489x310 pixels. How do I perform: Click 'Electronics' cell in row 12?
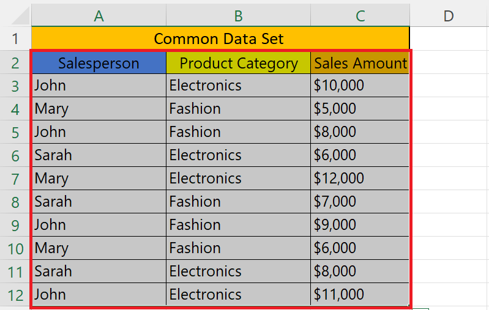(x=238, y=295)
